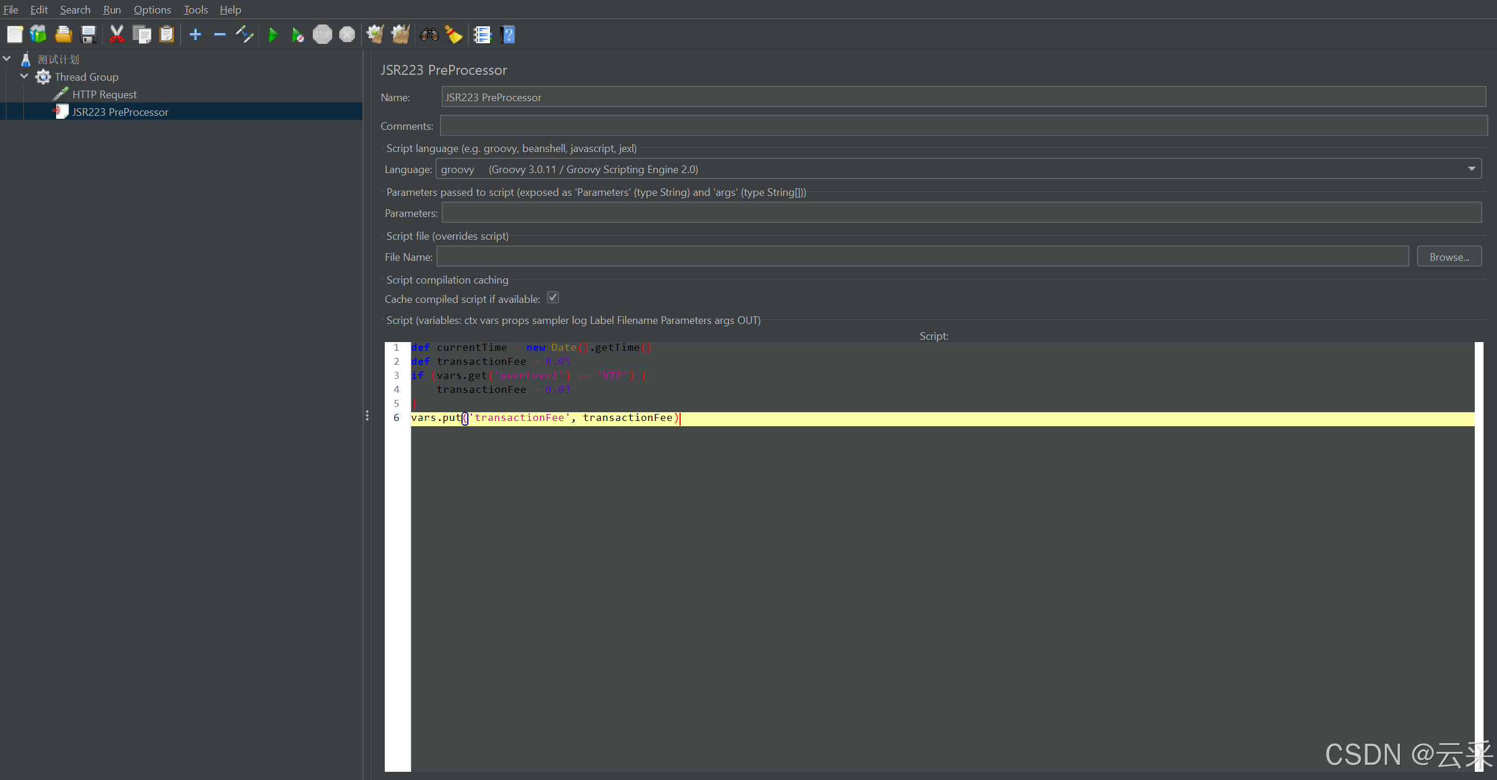Image resolution: width=1497 pixels, height=780 pixels.
Task: Click the Shutdown round X icon
Action: (x=347, y=34)
